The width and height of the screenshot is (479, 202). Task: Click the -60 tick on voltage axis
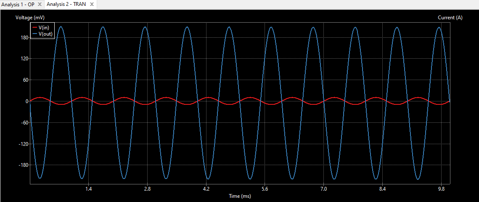[24, 123]
